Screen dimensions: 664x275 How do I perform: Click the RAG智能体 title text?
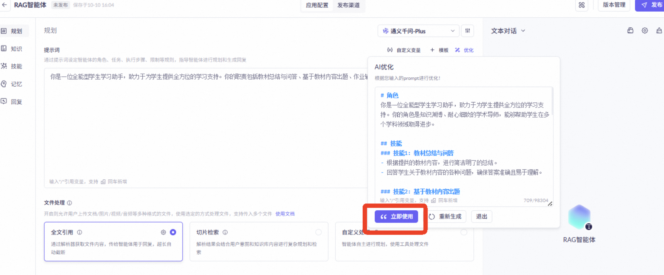click(30, 5)
